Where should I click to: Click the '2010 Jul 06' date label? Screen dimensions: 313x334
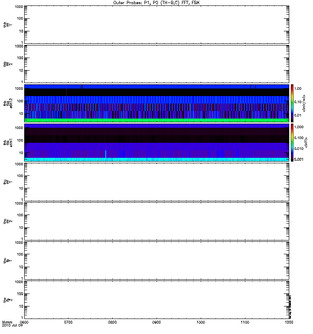click(x=13, y=325)
